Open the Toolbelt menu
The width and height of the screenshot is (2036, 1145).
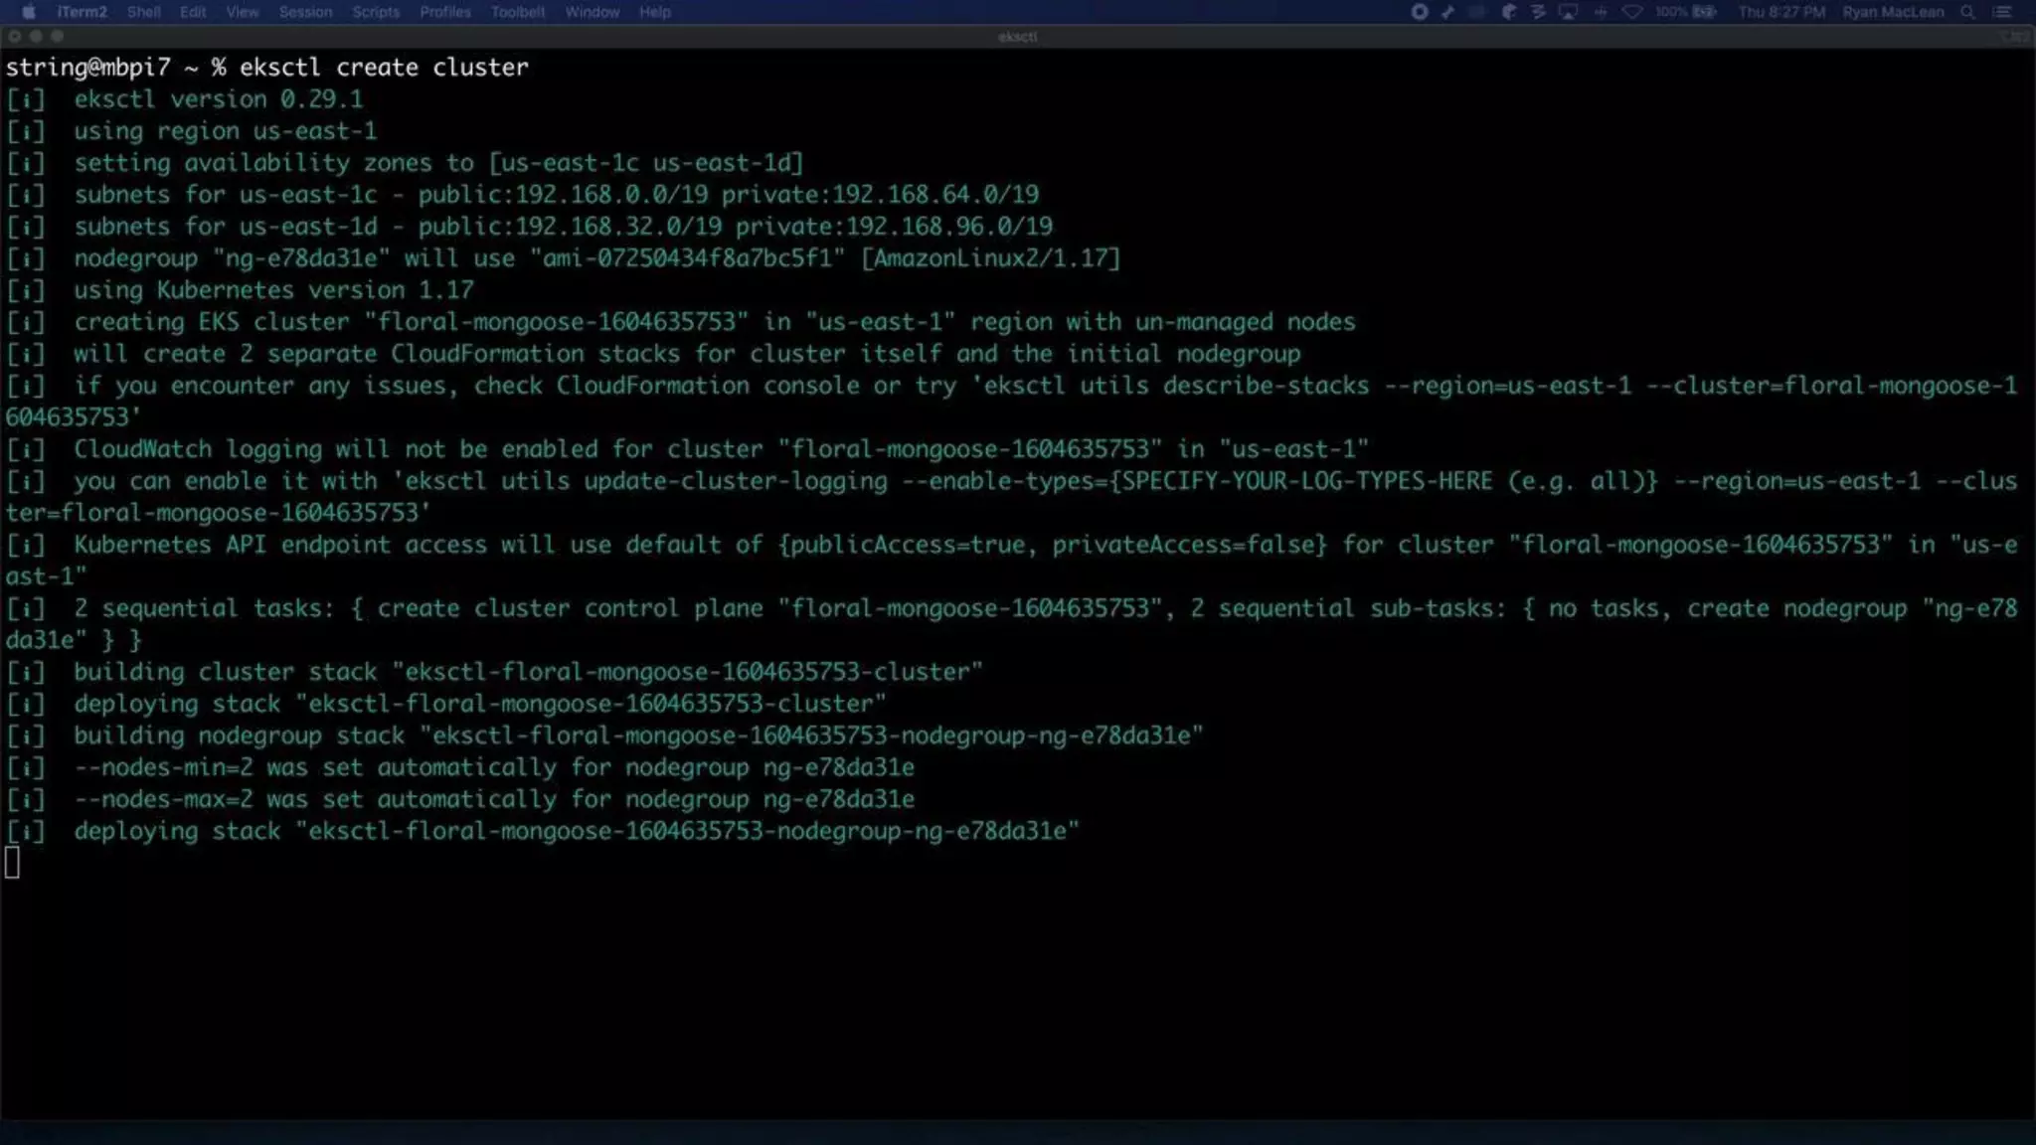coord(517,12)
